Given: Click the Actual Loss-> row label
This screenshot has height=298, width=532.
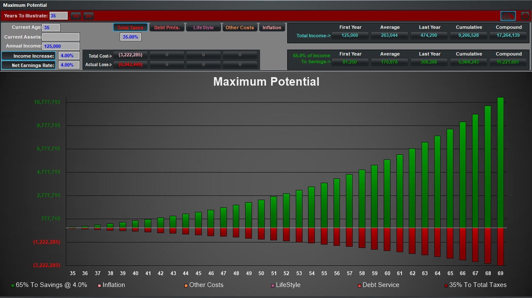Looking at the screenshot, I should [99, 65].
